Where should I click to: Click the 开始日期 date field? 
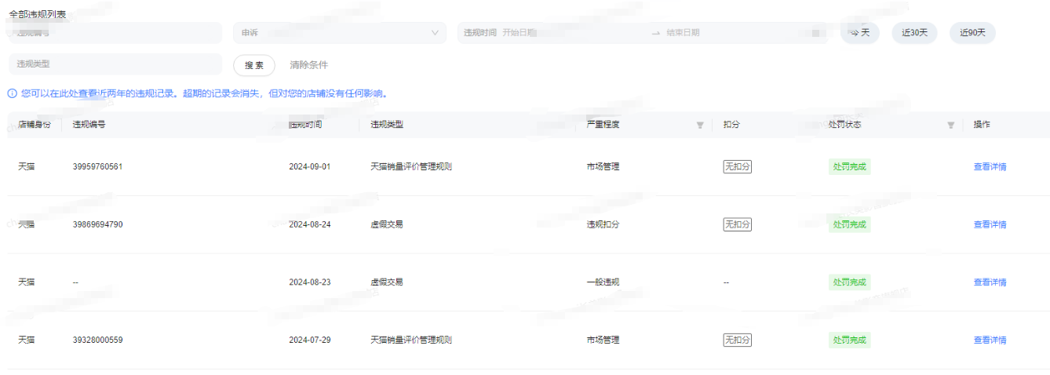pos(565,33)
